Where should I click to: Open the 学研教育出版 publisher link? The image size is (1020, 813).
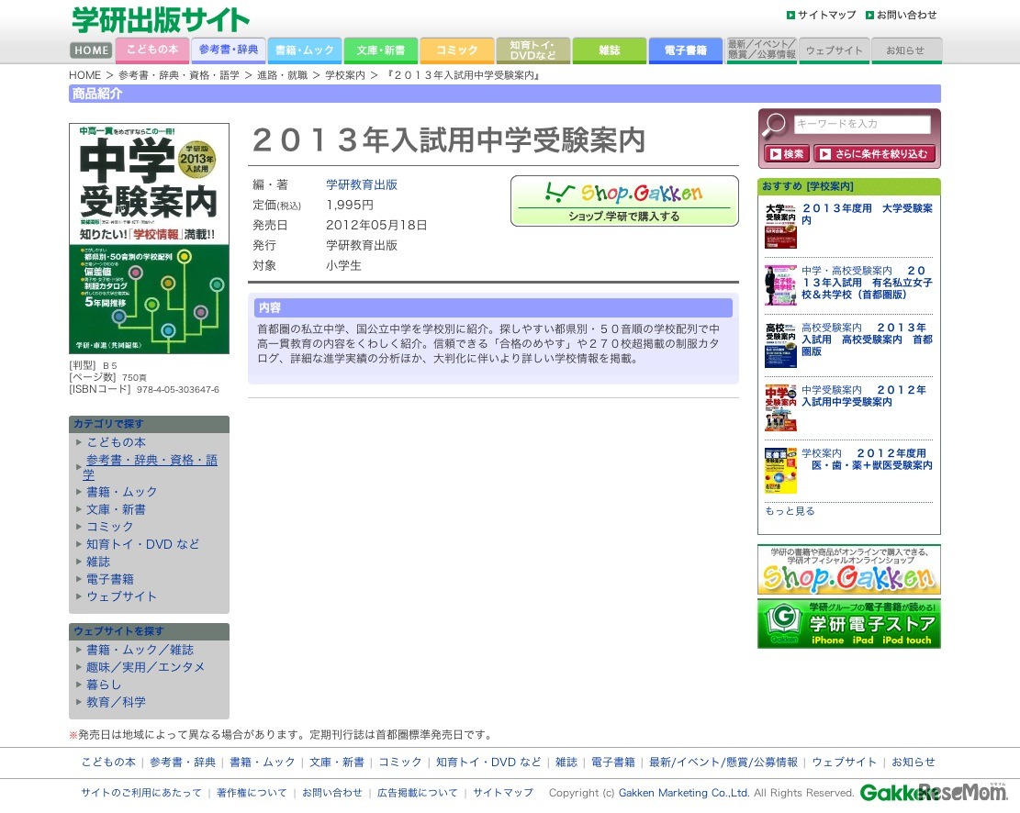tap(360, 184)
